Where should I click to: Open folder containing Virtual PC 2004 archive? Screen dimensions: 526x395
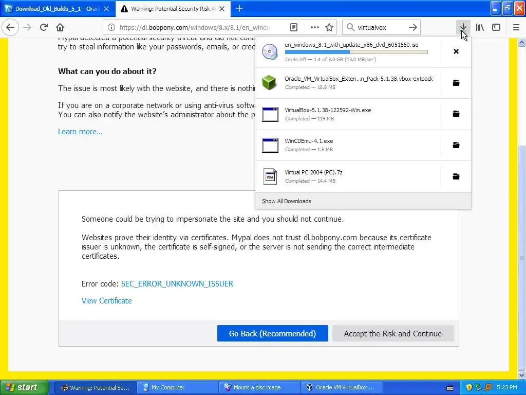tap(456, 176)
